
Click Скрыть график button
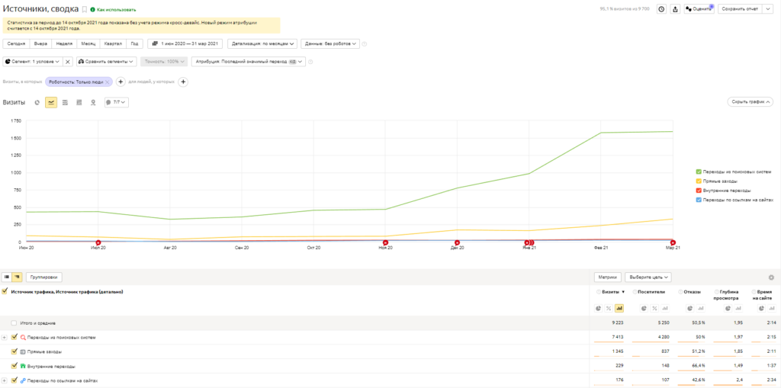(750, 102)
